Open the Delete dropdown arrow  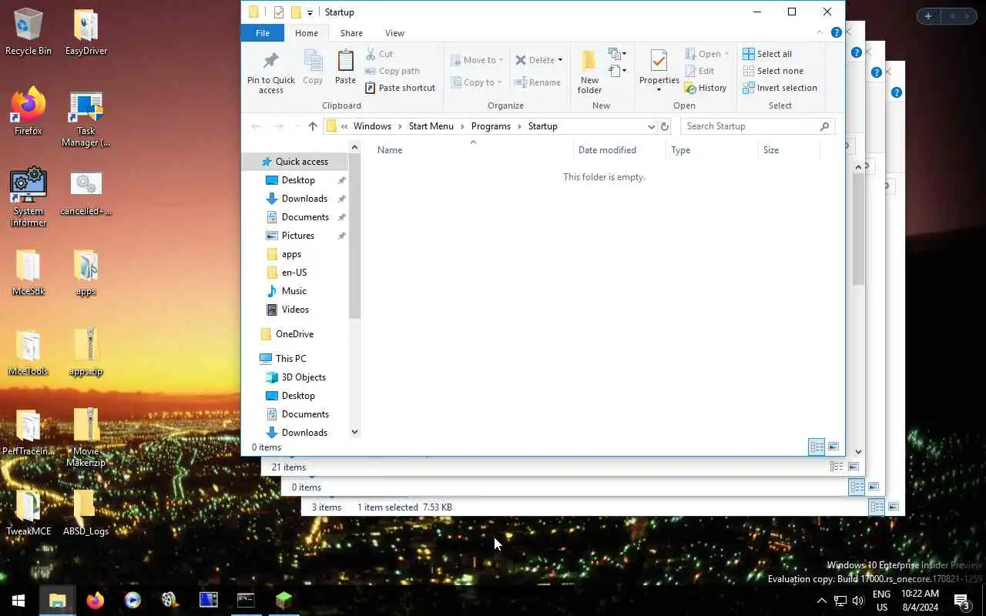560,60
